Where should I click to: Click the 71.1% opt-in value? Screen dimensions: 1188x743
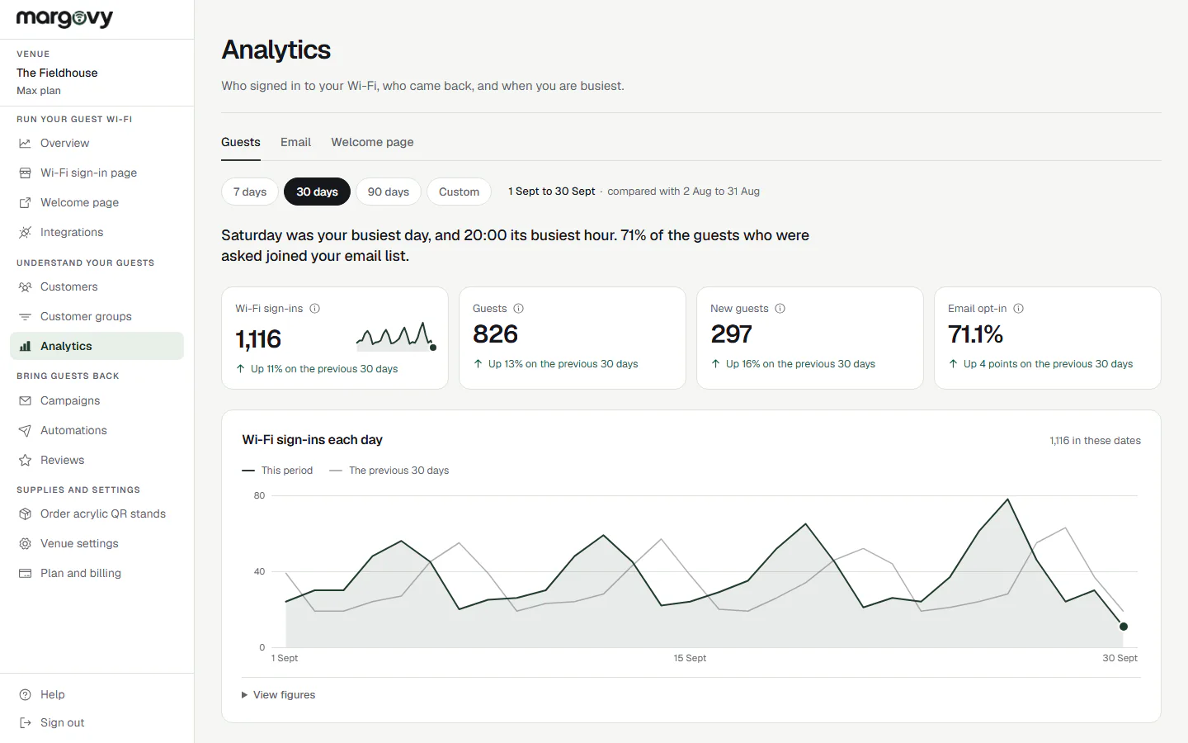(x=975, y=334)
